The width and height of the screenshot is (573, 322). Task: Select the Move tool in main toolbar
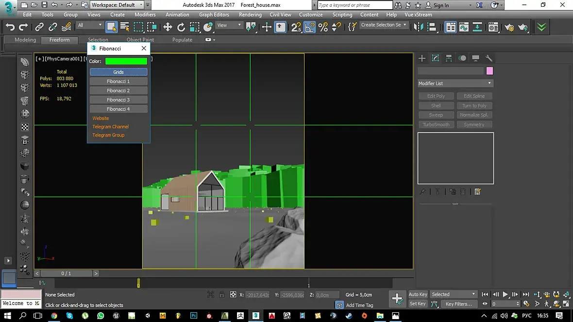(168, 27)
